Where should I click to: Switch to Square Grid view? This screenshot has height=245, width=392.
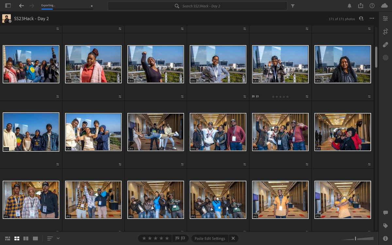click(x=17, y=238)
